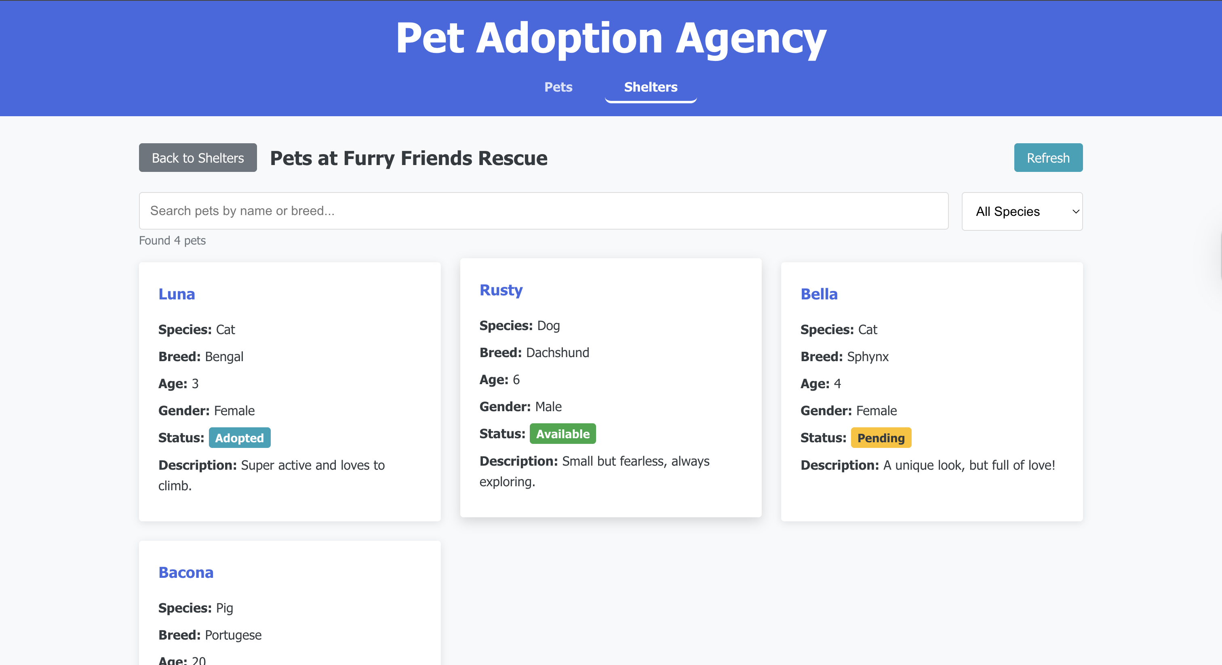The width and height of the screenshot is (1222, 665).
Task: Click the Pet Adoption Agency header title
Action: [x=611, y=38]
